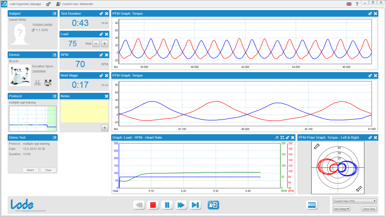Open the settings gears icon in title bar
Viewport: 386px width, 217px height.
point(48,4)
